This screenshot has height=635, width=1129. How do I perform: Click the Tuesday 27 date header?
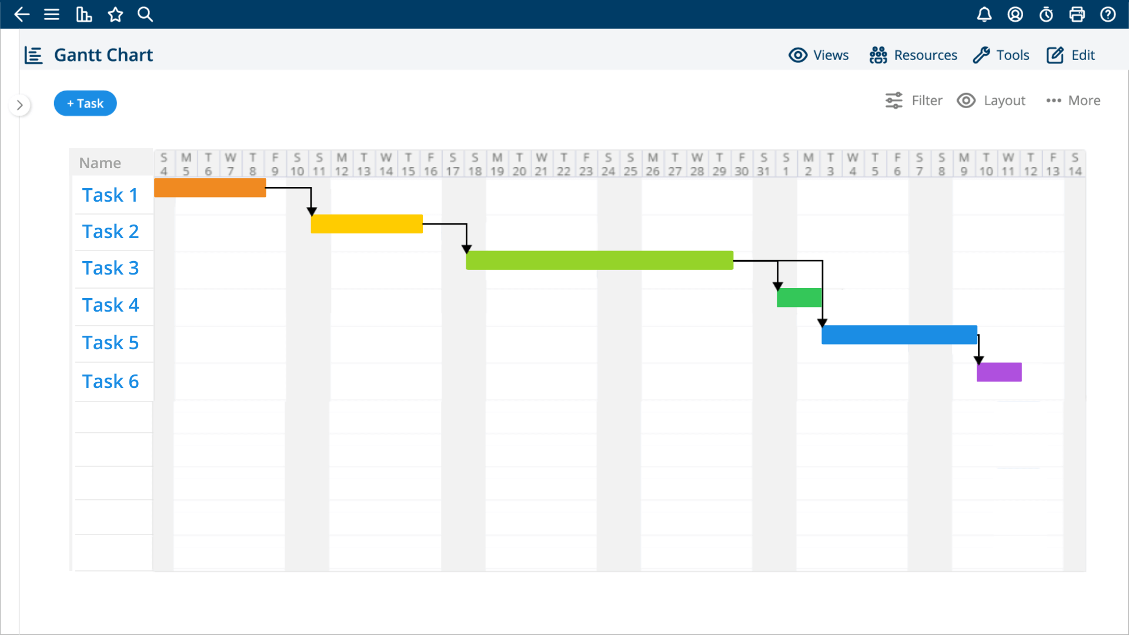point(675,164)
